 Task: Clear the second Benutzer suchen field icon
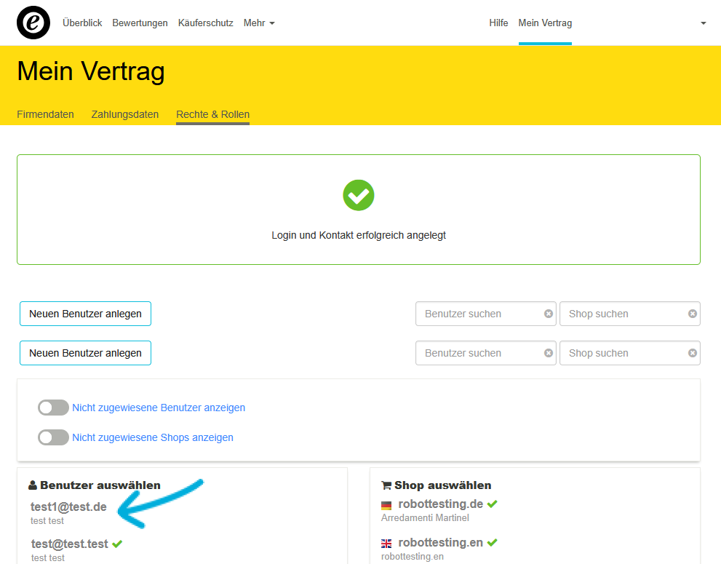pos(548,353)
